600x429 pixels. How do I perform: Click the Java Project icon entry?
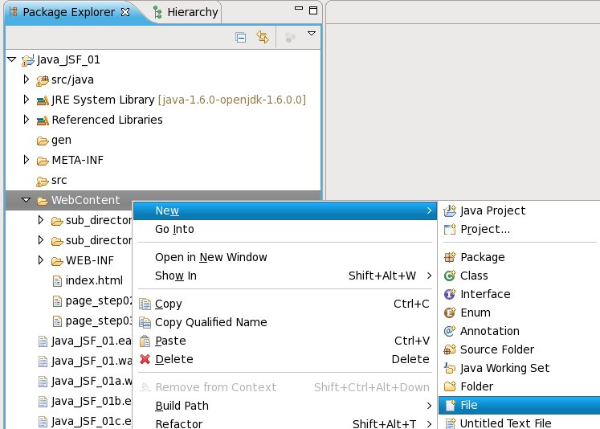coord(450,210)
